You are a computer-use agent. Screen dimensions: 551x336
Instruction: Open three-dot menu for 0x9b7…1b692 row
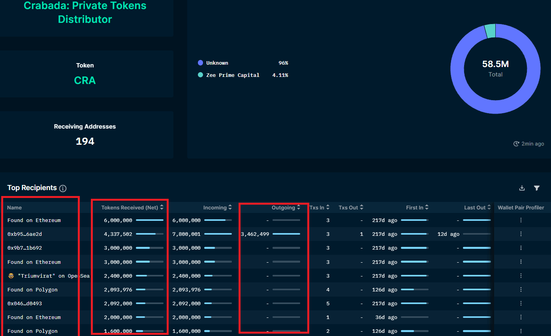tap(521, 248)
